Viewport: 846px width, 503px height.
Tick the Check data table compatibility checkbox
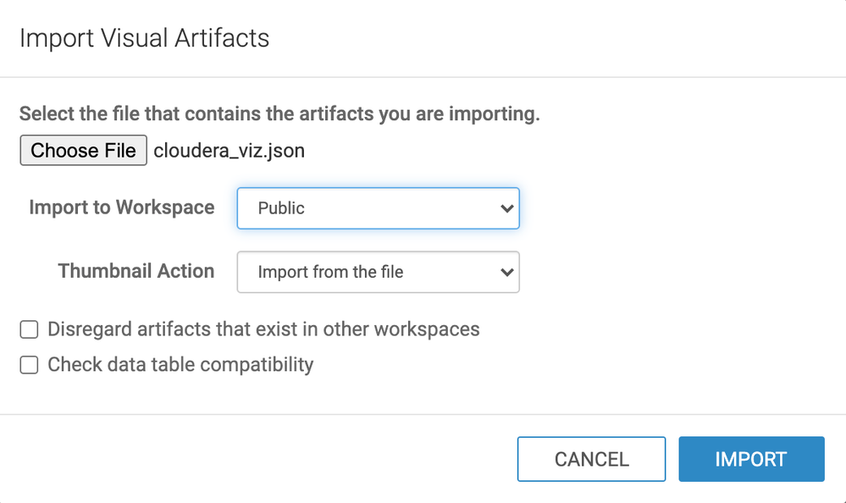[29, 365]
